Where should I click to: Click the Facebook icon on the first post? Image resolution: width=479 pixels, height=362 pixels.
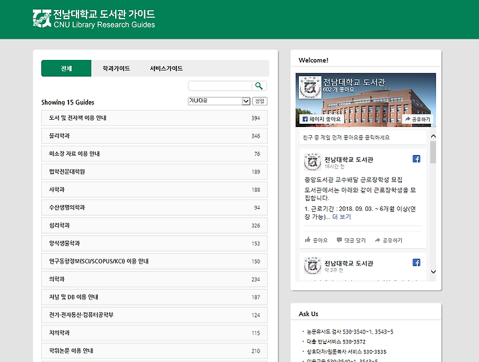point(416,159)
